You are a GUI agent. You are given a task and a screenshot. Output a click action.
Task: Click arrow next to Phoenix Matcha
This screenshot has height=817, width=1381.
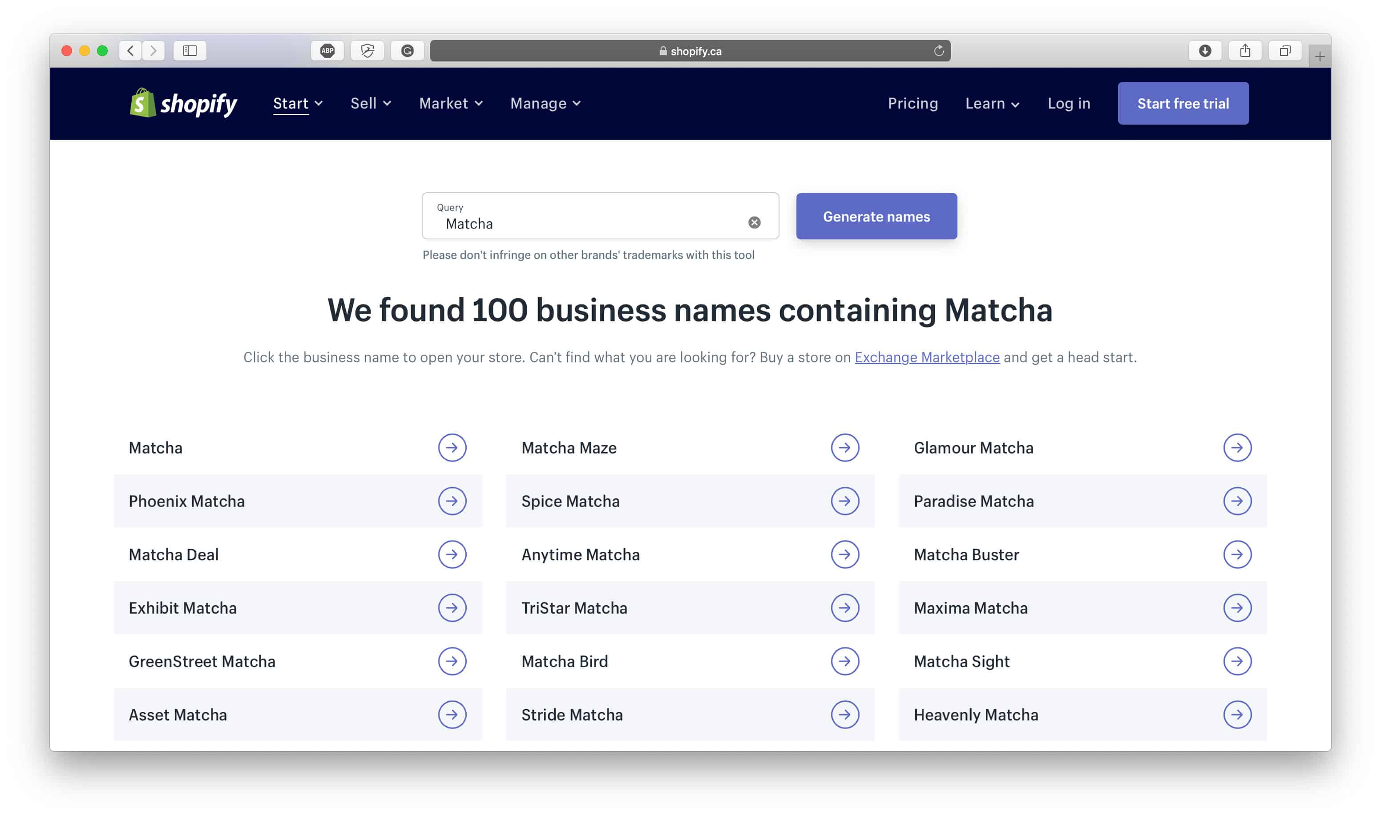(x=452, y=501)
